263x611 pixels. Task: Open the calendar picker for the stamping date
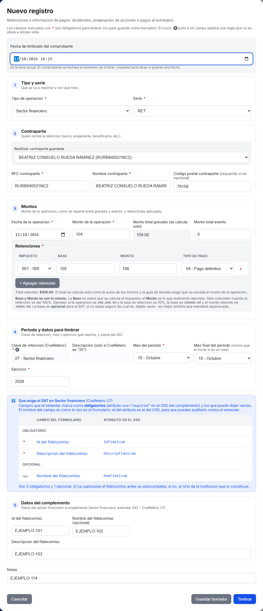pos(246,59)
